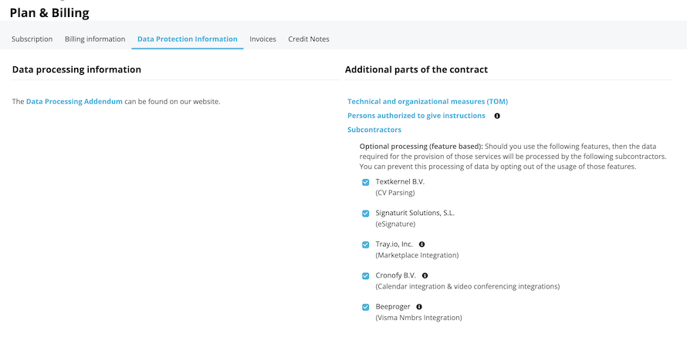
Task: Open the Data Processing Addendum link
Action: (74, 102)
